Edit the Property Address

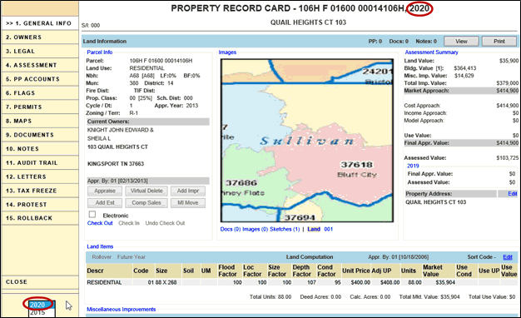coord(513,194)
